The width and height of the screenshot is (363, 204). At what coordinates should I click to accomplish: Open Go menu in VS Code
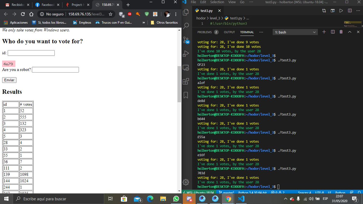(x=242, y=2)
